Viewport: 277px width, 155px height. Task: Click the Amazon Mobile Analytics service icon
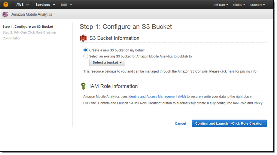5,14
